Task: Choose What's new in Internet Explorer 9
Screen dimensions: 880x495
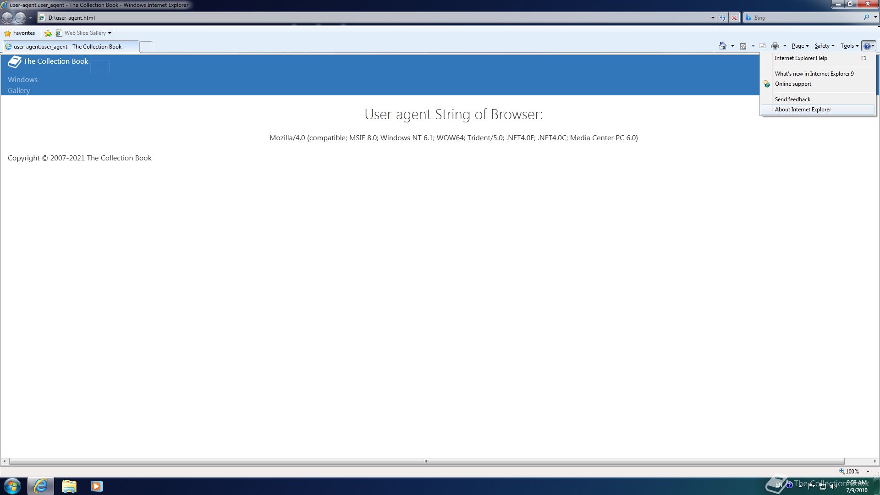Action: pos(818,74)
